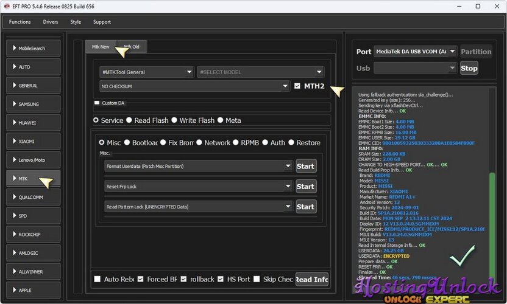
Task: Click the EFT PRO app icon in title bar
Action: (7, 6)
